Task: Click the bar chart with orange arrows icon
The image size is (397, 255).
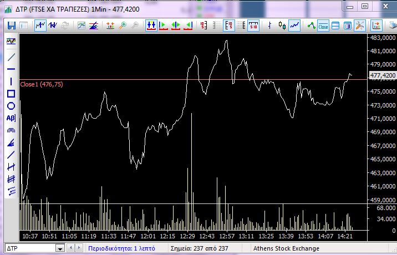Action: point(110,25)
